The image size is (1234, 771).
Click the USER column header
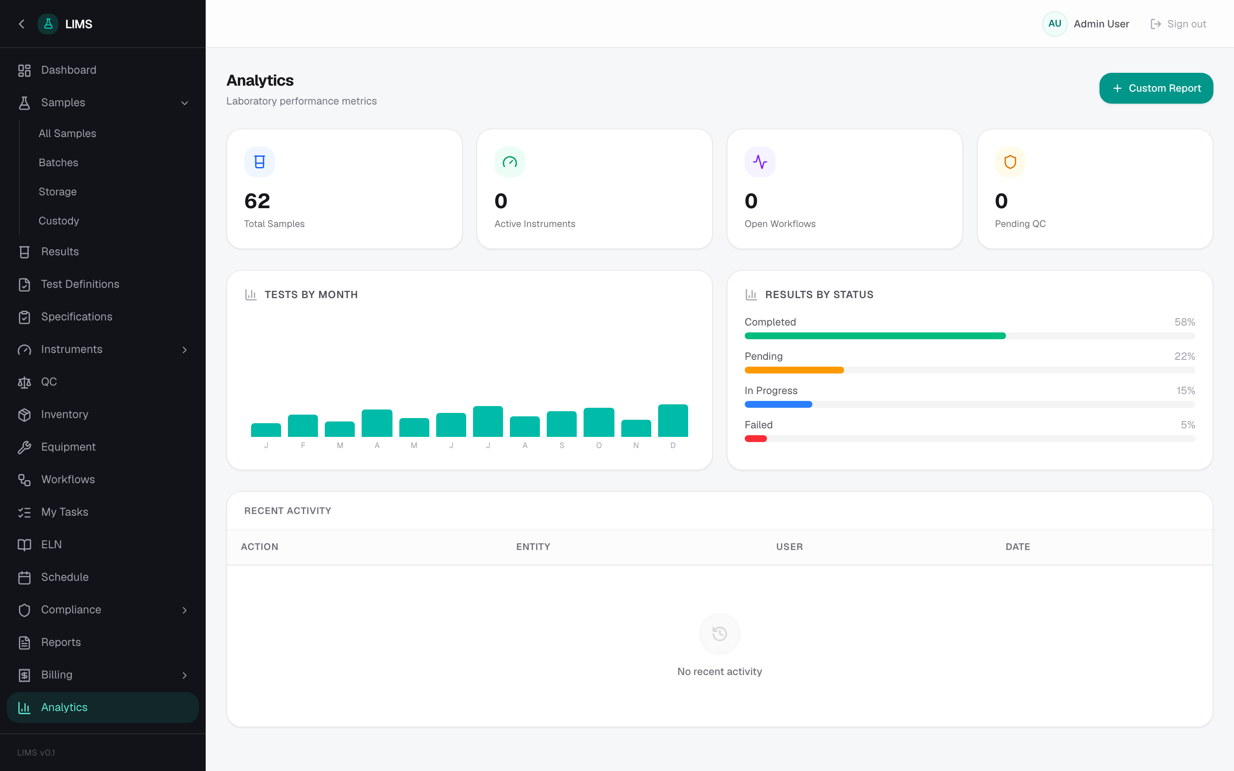(789, 547)
